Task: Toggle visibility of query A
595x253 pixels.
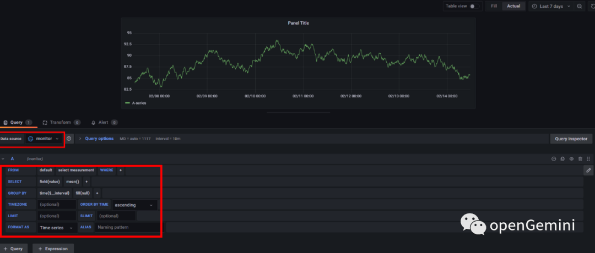Action: pos(571,159)
